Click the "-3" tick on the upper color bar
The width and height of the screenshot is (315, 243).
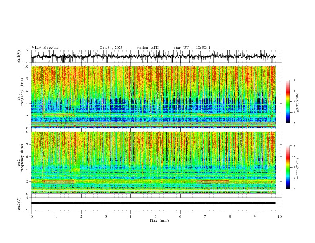[294, 80]
